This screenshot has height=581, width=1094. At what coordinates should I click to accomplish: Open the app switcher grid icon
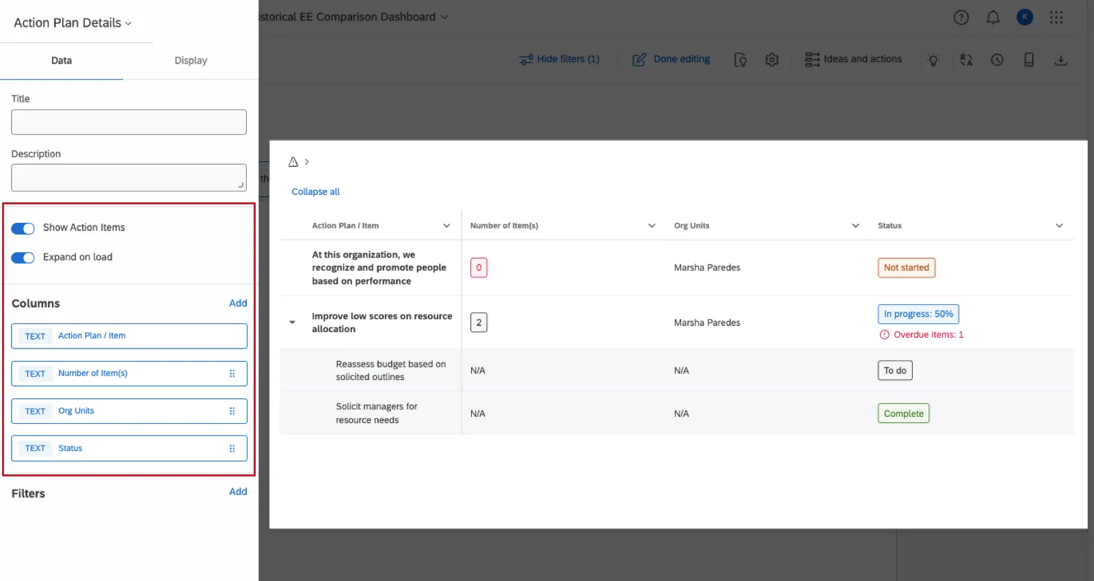point(1056,17)
